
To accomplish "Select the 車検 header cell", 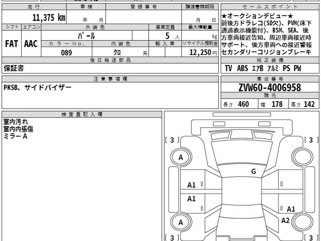I will click(86, 7).
